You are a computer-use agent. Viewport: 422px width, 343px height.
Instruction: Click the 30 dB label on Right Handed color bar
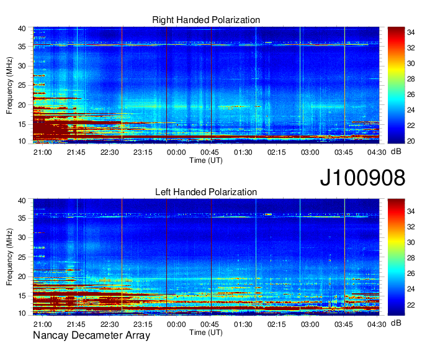pyautogui.click(x=411, y=63)
